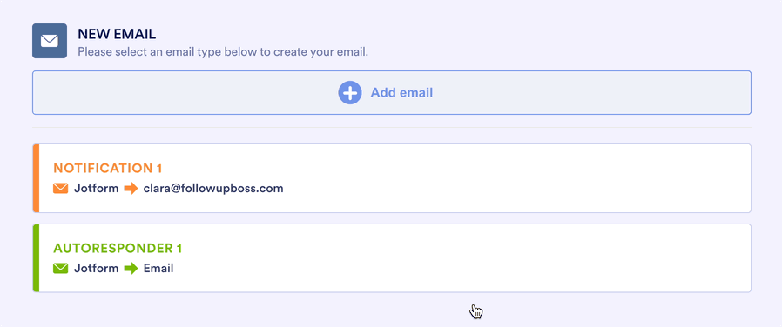Open the Autoresponder 1 card empty area

pyautogui.click(x=499, y=257)
